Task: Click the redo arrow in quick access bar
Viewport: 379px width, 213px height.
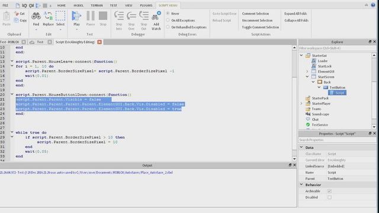Action: 31,5
